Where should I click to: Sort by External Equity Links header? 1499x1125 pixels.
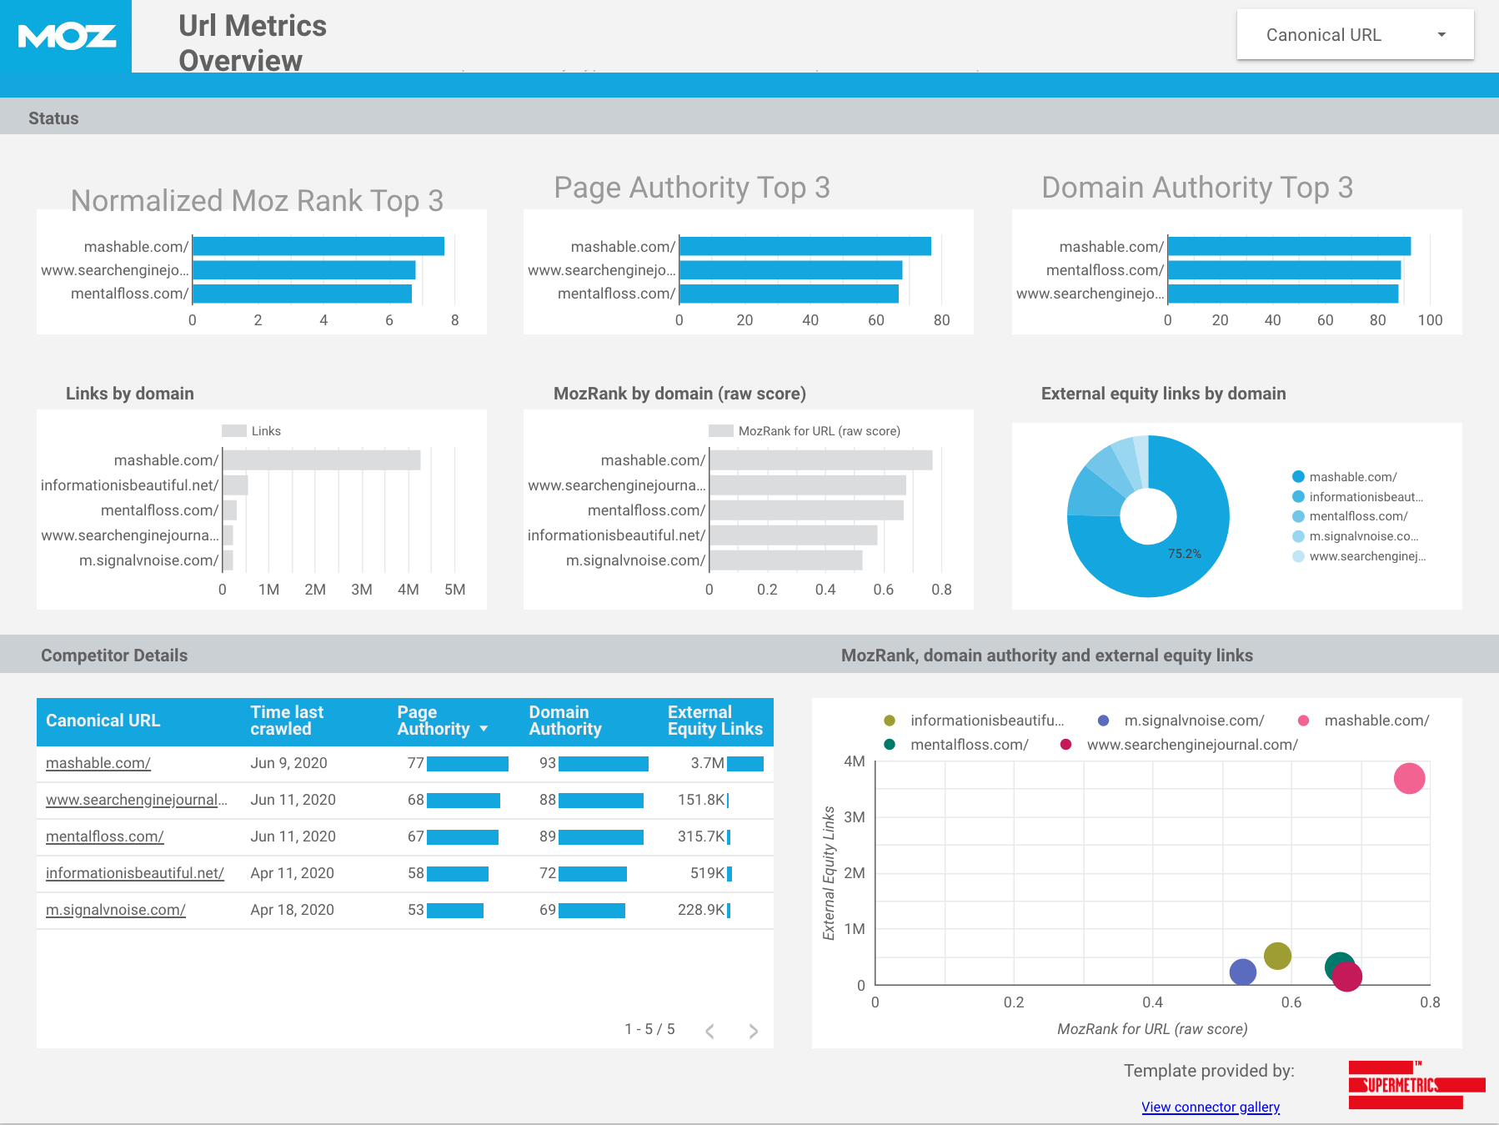click(x=715, y=721)
